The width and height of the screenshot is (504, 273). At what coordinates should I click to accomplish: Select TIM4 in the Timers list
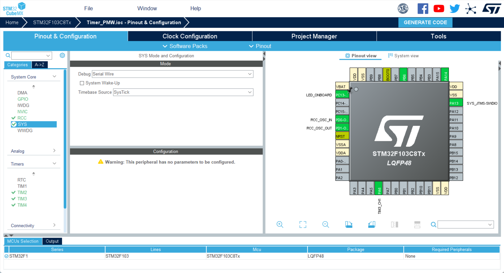[x=22, y=205]
